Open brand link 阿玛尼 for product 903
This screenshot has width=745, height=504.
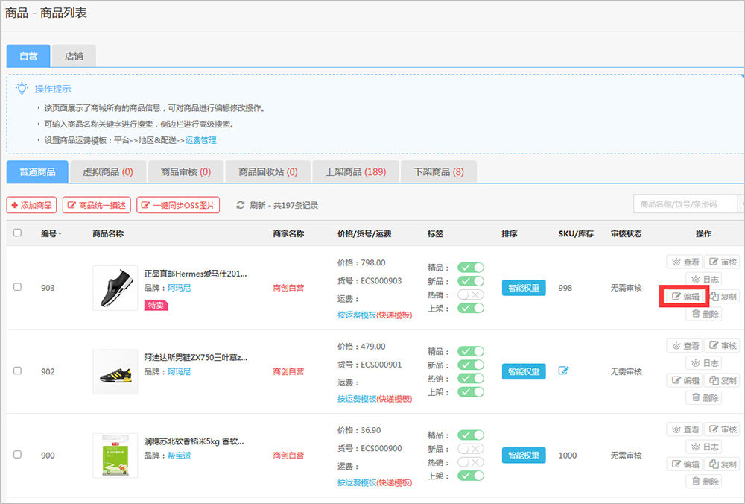[179, 288]
